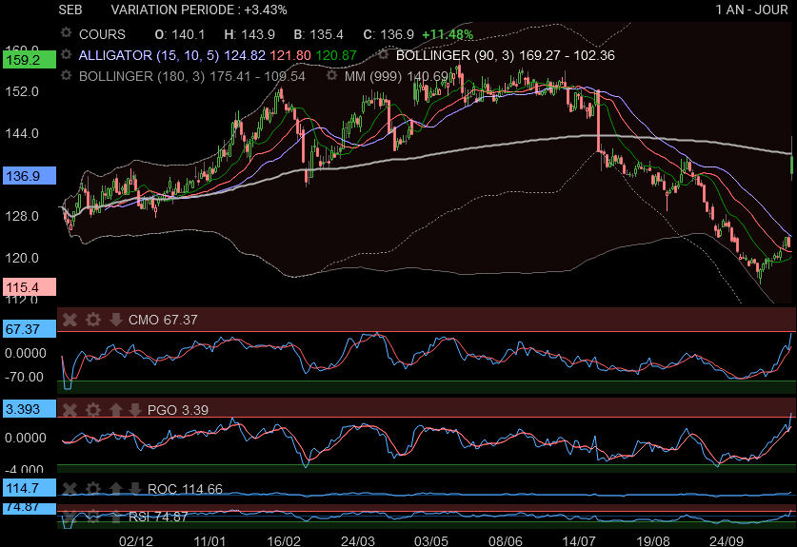
Task: Click the ROC 114.66 title
Action: tap(185, 489)
